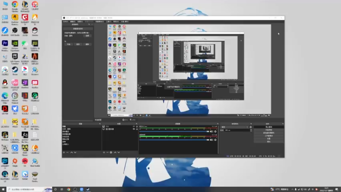Open the OBS Studio desktop shortcut
Image resolution: width=341 pixels, height=192 pixels.
click(x=15, y=32)
